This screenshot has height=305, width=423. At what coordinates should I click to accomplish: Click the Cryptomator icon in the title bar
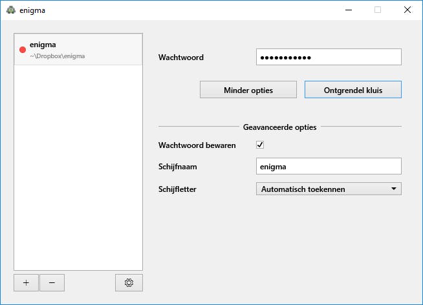pos(11,10)
